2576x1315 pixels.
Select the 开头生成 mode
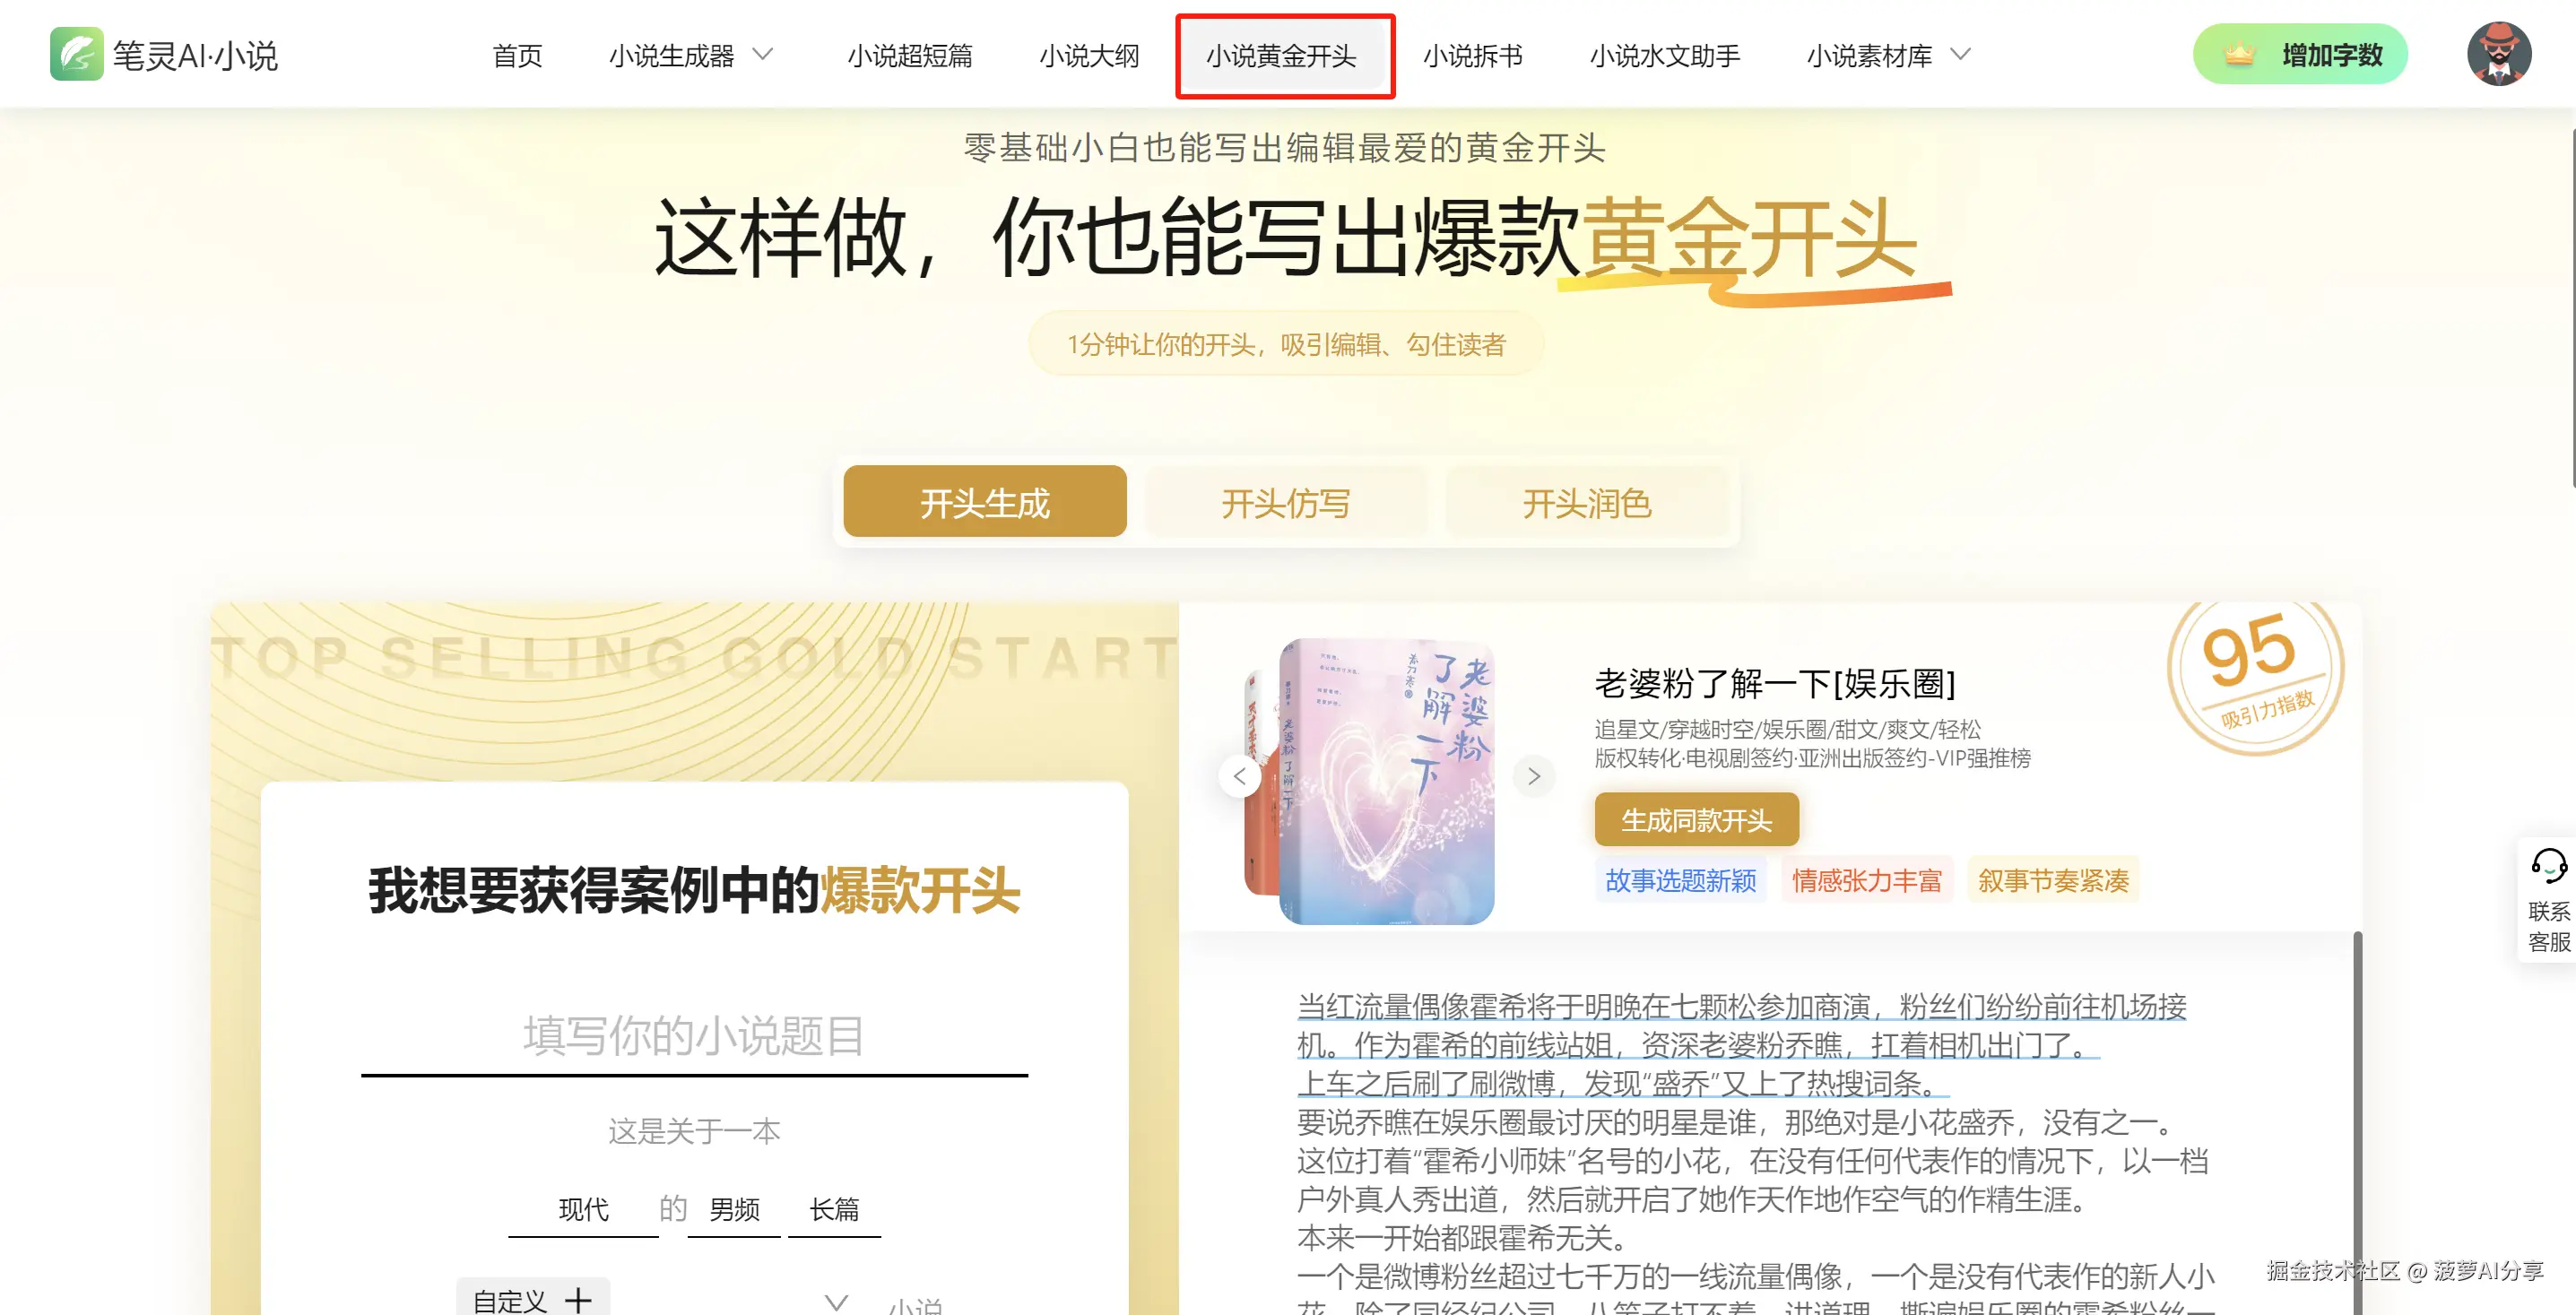click(985, 502)
